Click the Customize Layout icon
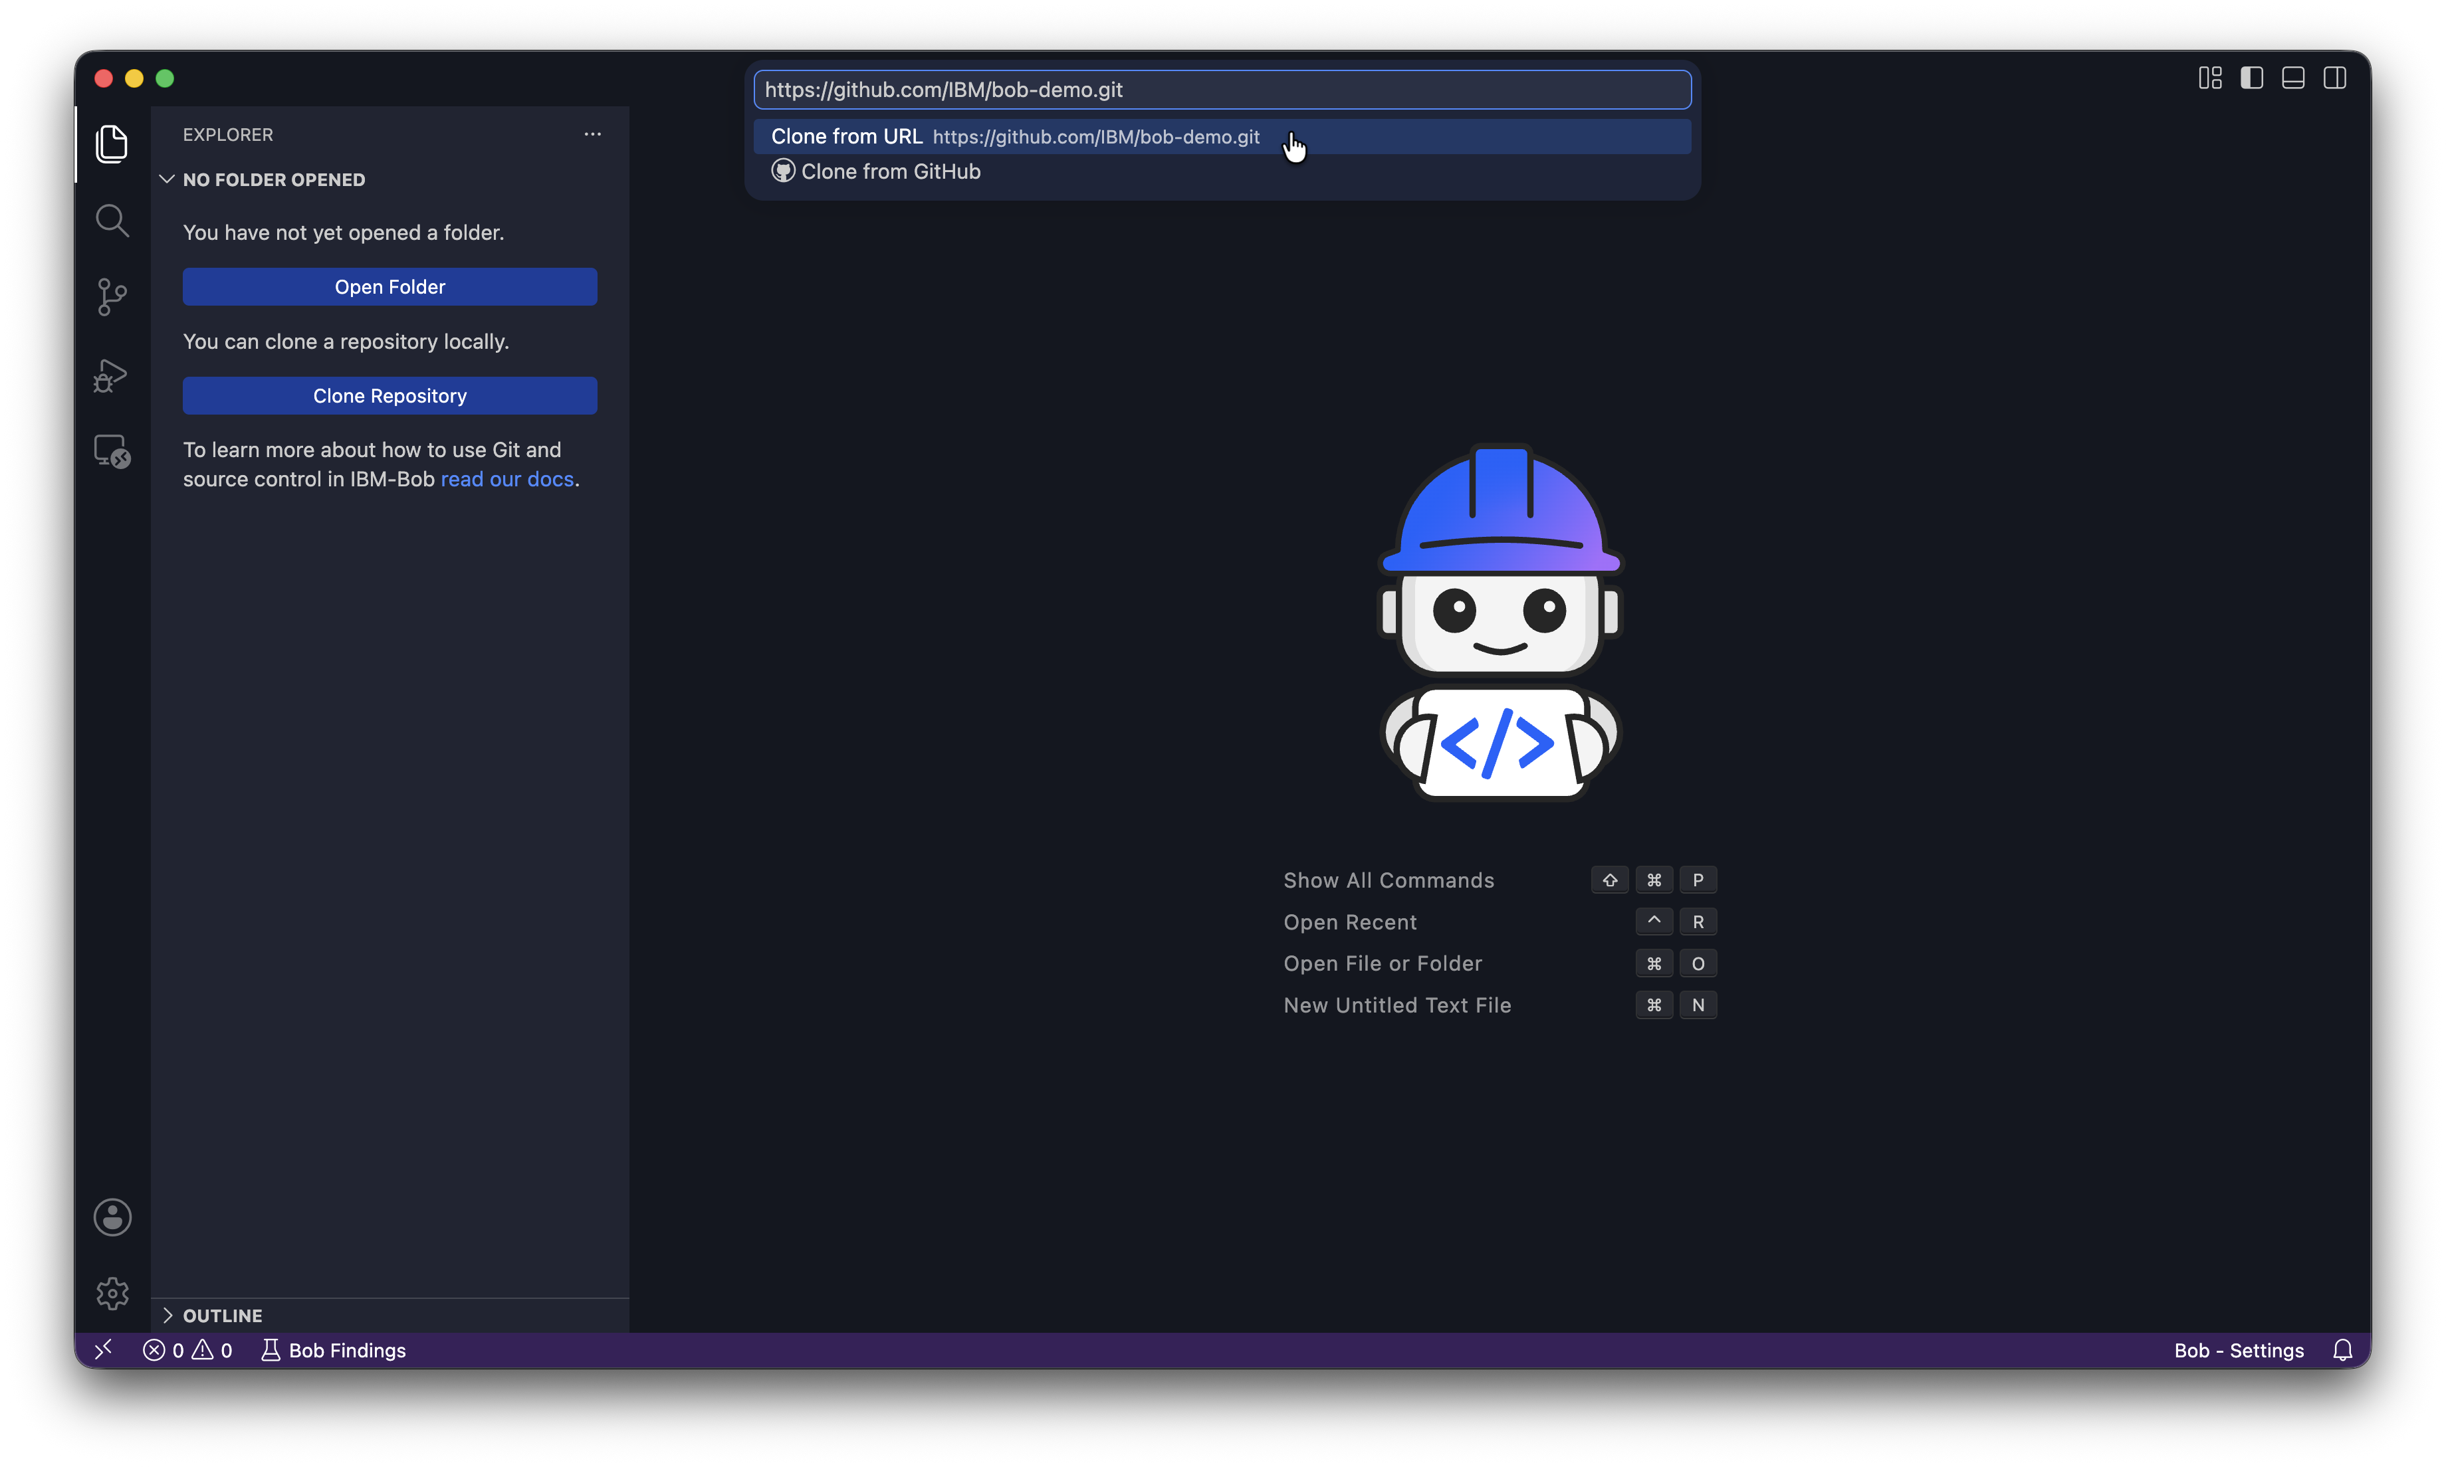 2209,78
